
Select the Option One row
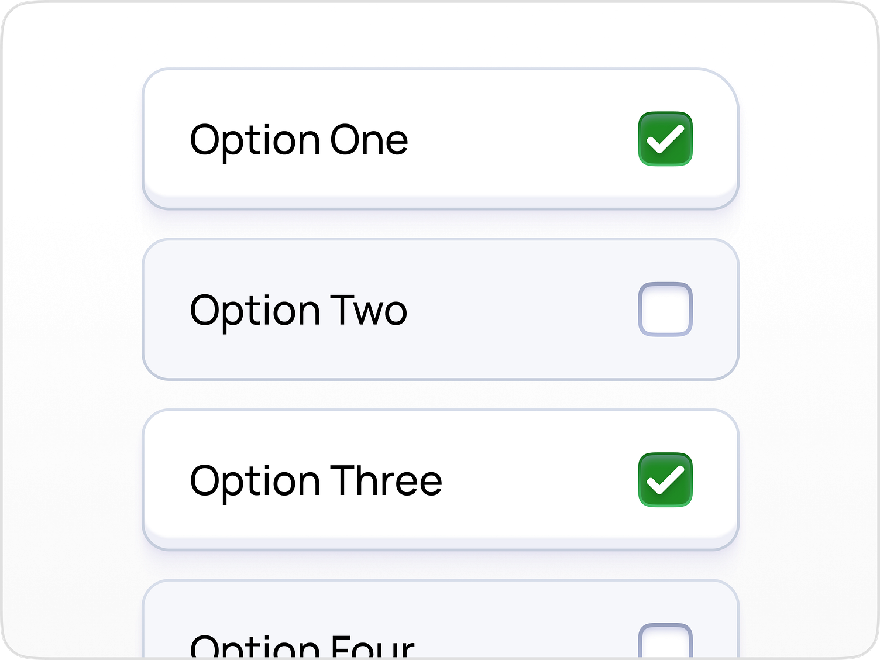pos(440,139)
